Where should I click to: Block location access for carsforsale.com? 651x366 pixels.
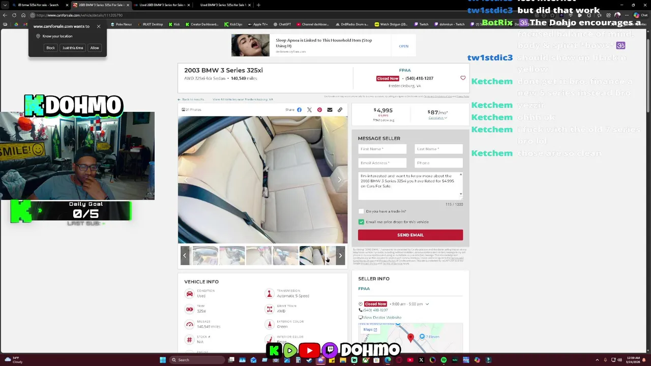pos(50,48)
